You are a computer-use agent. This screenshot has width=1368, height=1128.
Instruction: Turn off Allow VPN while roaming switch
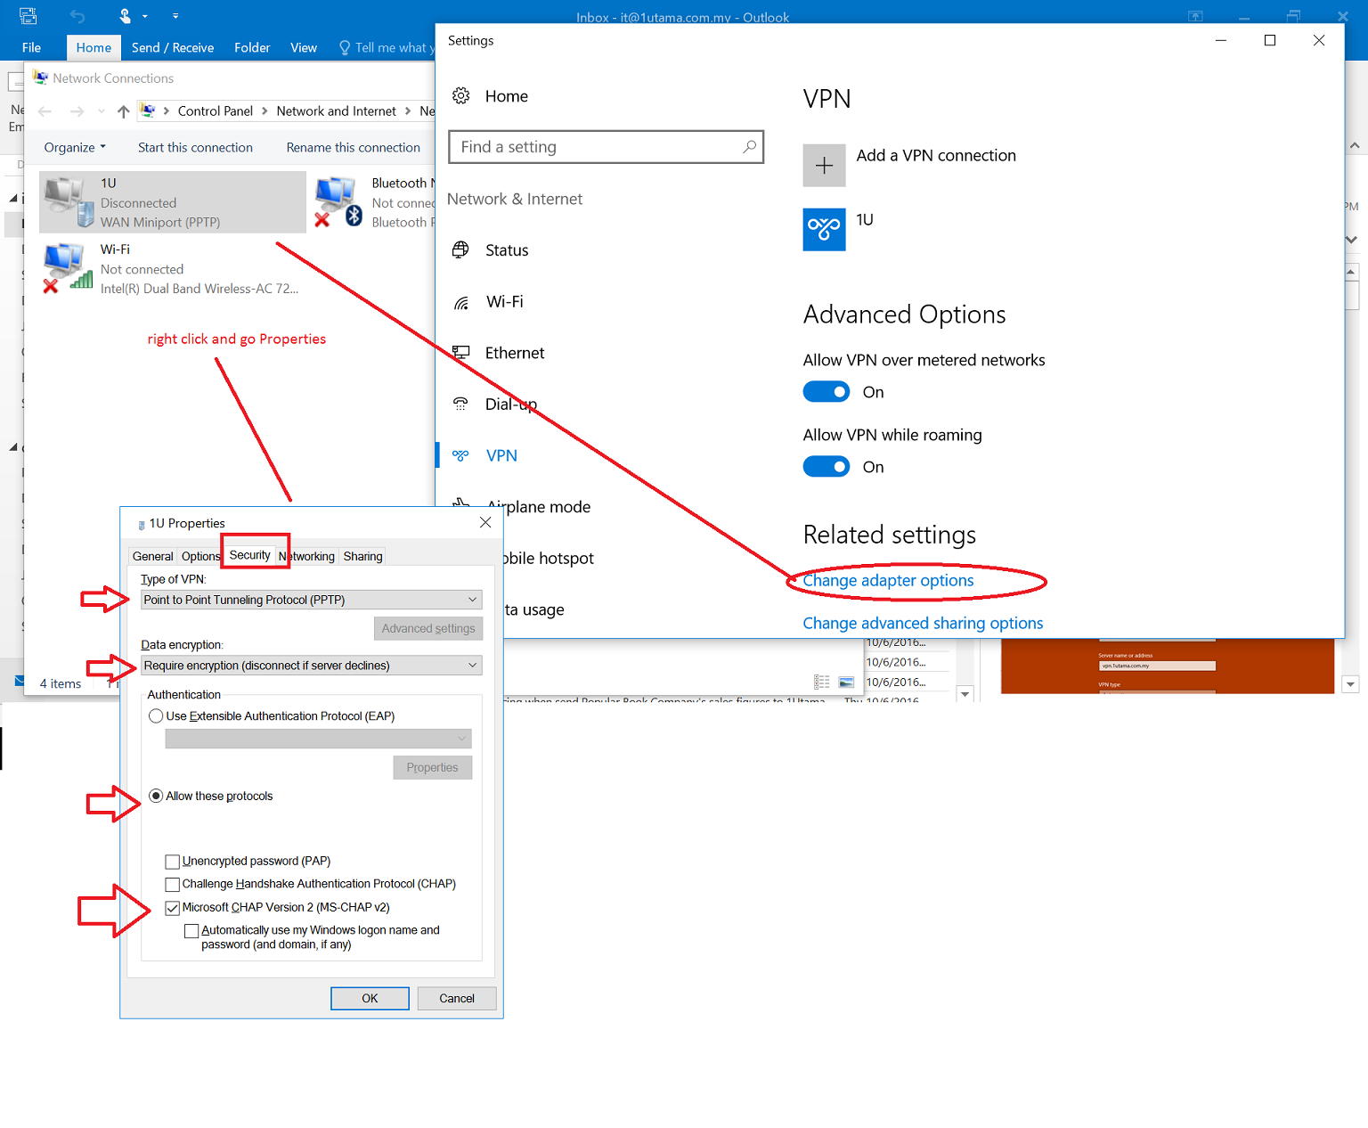[x=826, y=467]
